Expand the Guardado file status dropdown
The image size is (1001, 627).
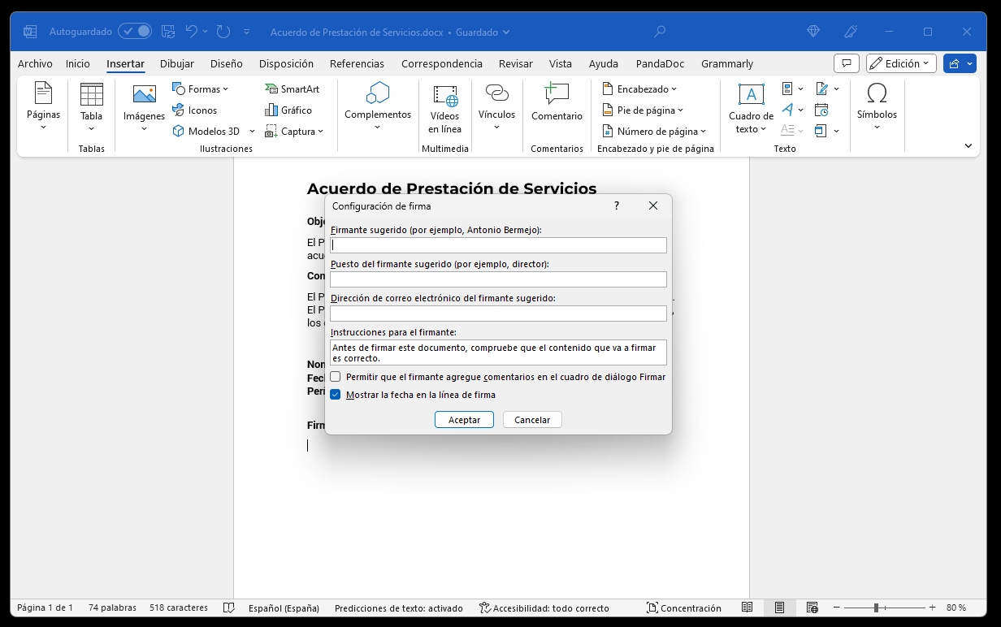coord(483,32)
